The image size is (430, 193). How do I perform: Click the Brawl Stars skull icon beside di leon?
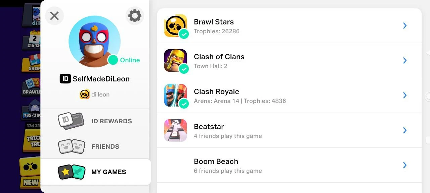85,94
